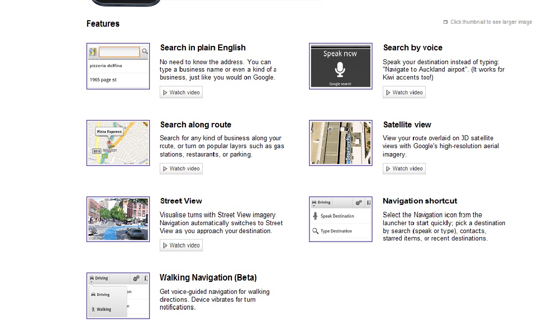
Task: Open the Search in plain English thumbnail
Action: (x=118, y=66)
